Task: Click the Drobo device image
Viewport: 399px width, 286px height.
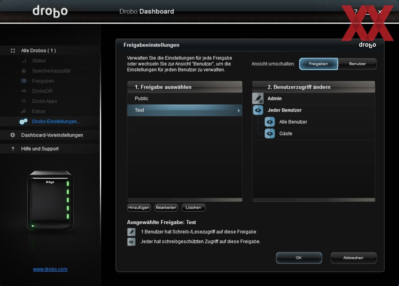Action: tap(50, 200)
